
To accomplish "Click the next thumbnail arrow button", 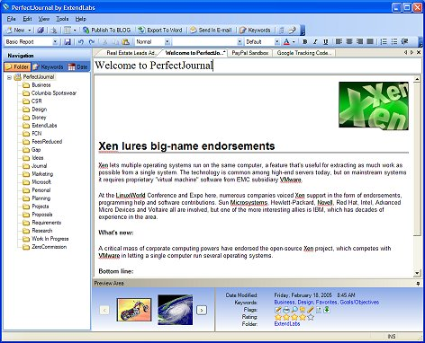I will (x=202, y=310).
